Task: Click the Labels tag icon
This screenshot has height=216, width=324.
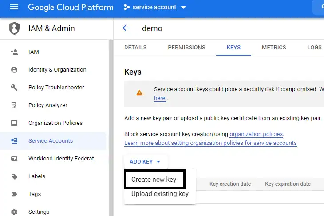Action: point(14,176)
